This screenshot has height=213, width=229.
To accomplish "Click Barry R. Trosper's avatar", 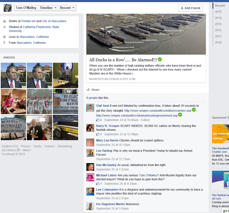I will [90, 128].
